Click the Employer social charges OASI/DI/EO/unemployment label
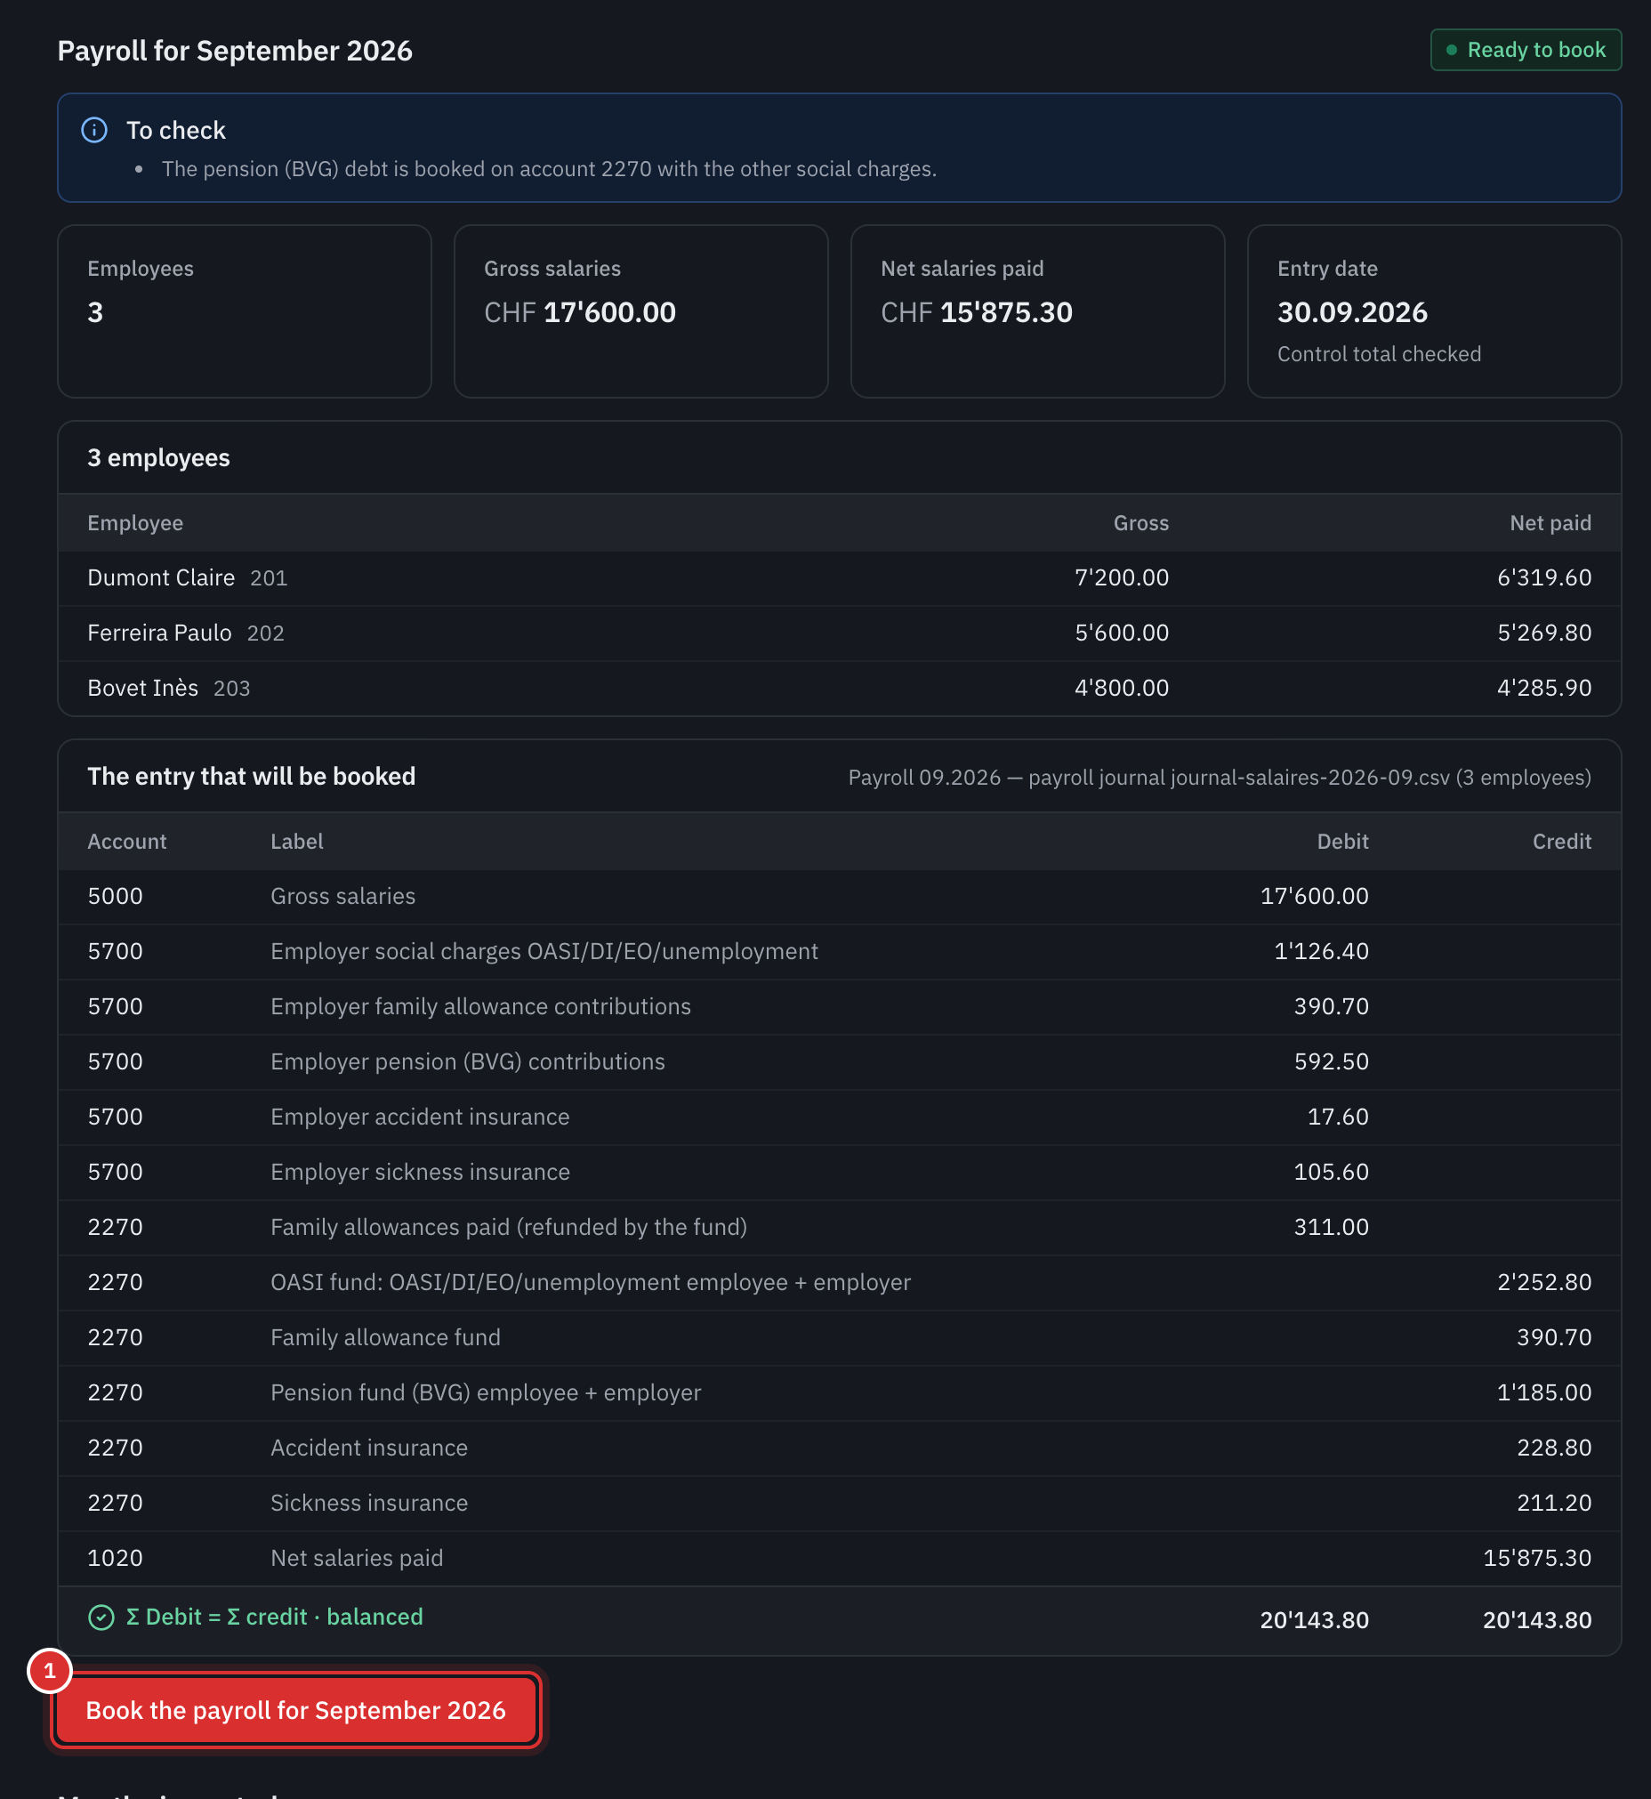1651x1799 pixels. tap(544, 951)
